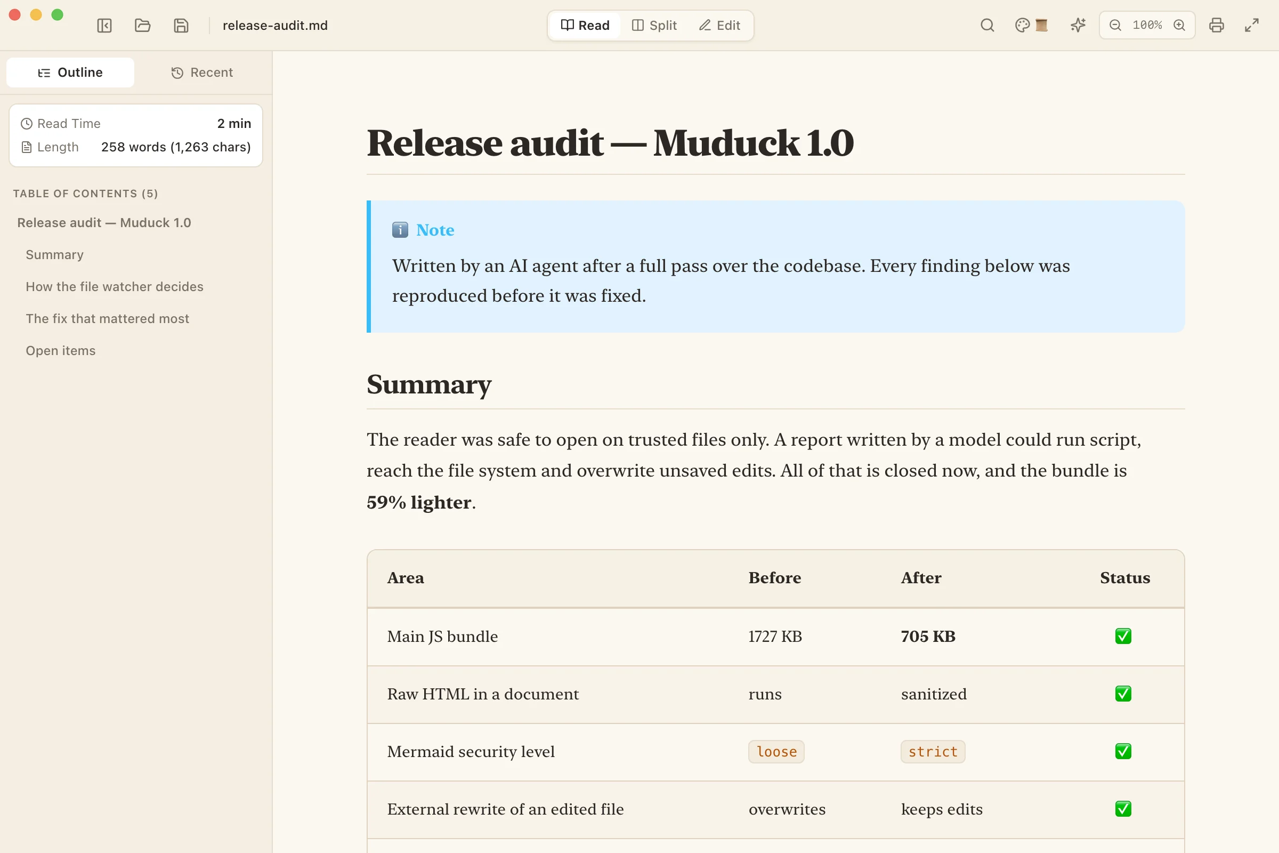Click the 'overwrites' table cell
Image resolution: width=1279 pixels, height=853 pixels.
[787, 809]
